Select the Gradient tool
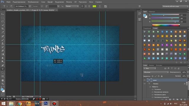 pyautogui.click(x=3, y=54)
